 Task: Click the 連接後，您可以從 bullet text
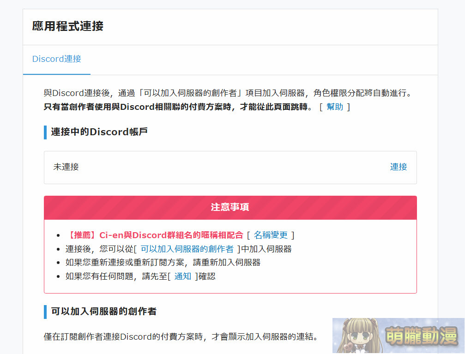pyautogui.click(x=99, y=249)
